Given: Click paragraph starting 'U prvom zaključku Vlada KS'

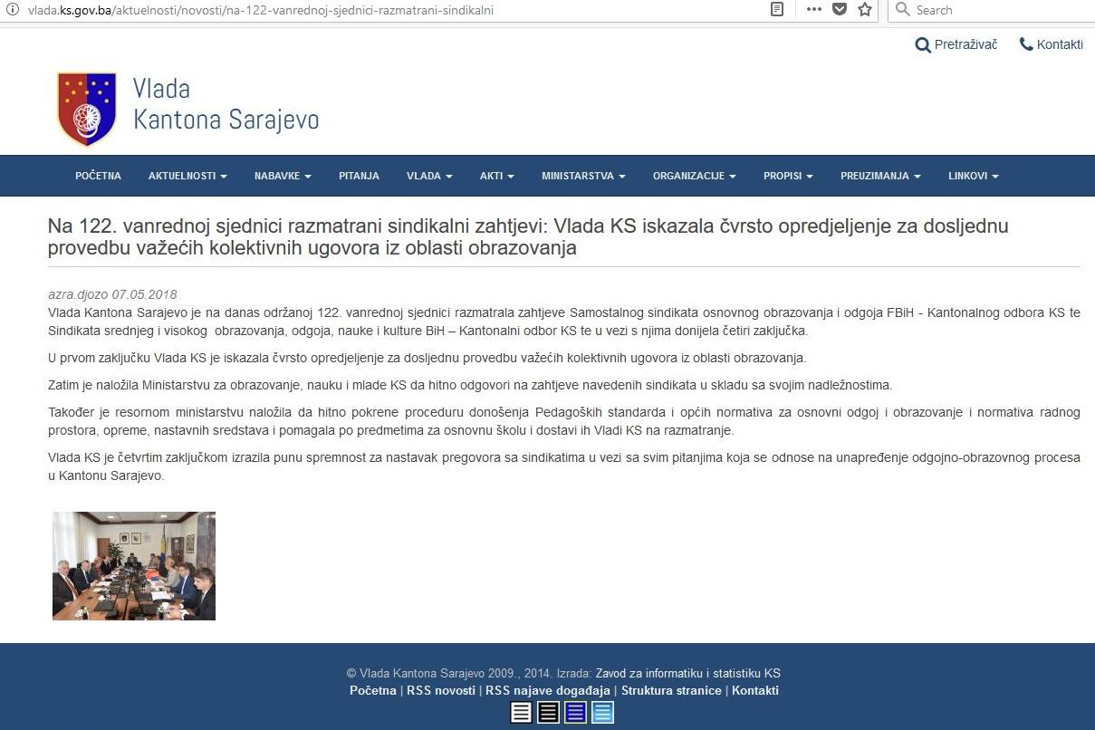Looking at the screenshot, I should pos(427,358).
